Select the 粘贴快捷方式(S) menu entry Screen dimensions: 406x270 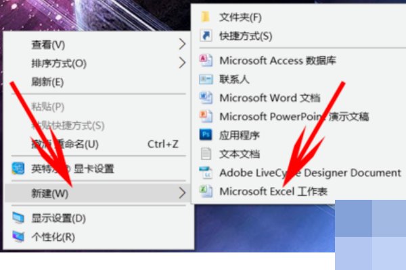(x=98, y=126)
